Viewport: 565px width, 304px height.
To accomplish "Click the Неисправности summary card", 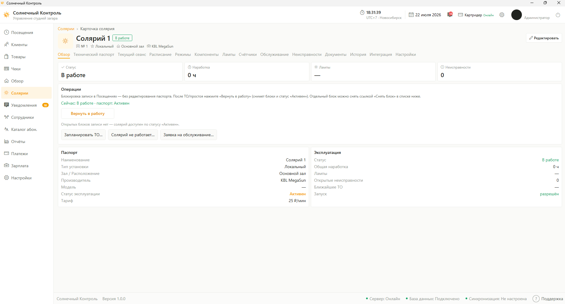I will click(x=499, y=71).
